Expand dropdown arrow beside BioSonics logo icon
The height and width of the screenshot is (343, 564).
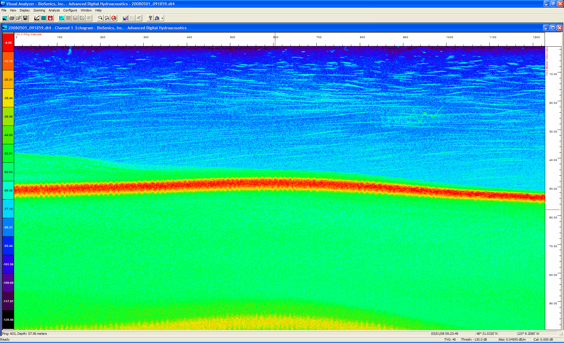click(162, 18)
